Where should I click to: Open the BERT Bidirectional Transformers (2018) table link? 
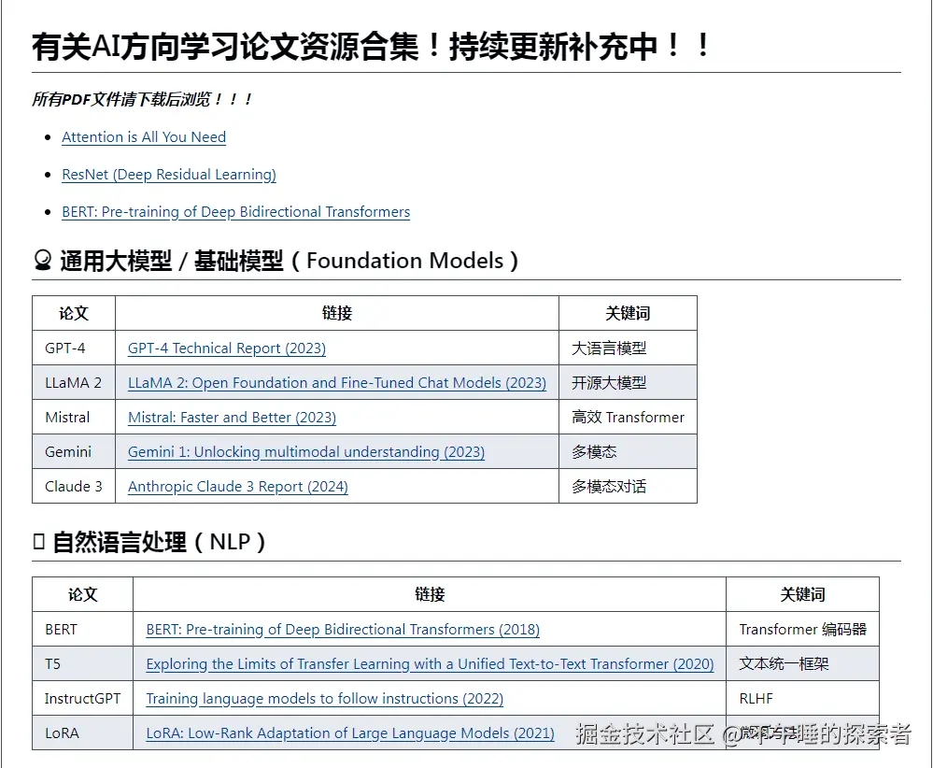point(342,629)
